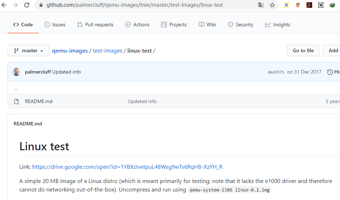Open the Projects tab
The image size is (340, 200).
pos(174,25)
